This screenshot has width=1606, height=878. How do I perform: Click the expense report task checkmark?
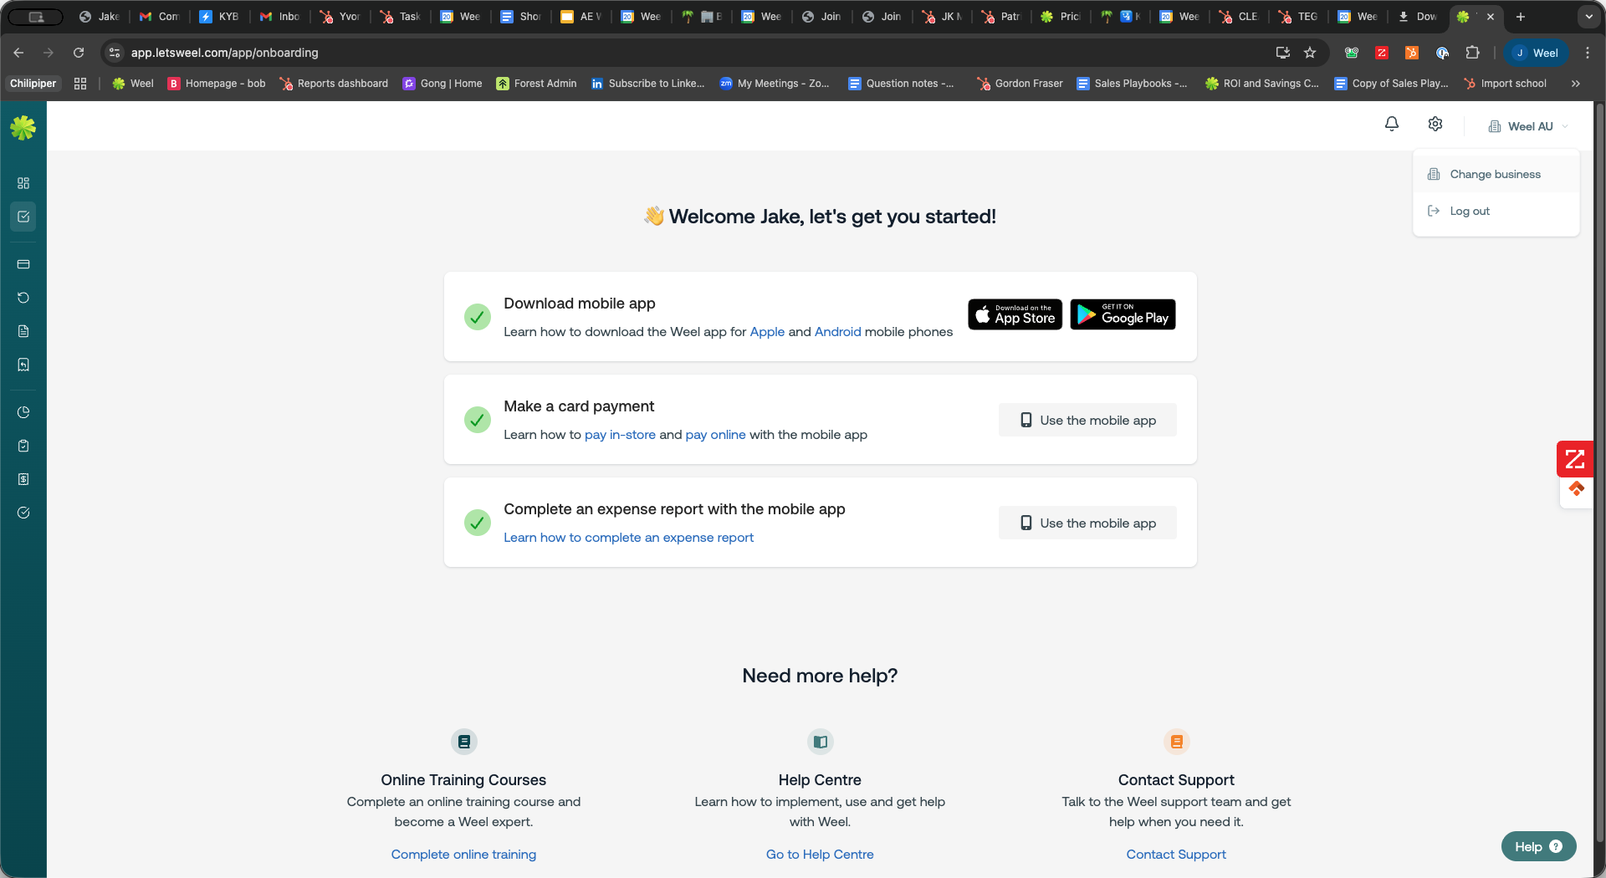point(478,523)
